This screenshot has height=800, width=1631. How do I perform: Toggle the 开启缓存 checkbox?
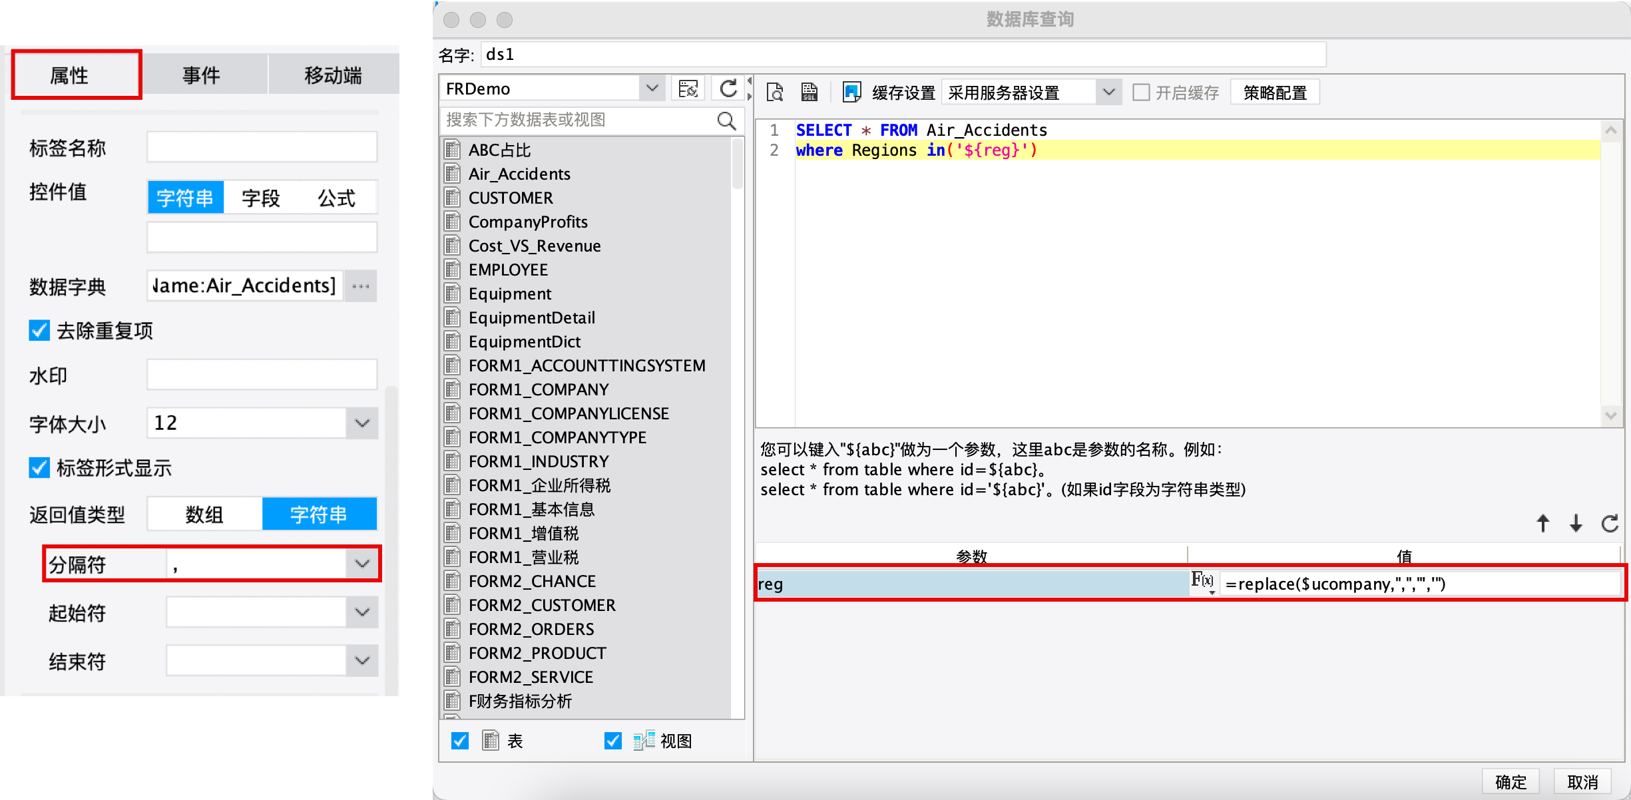[1141, 93]
